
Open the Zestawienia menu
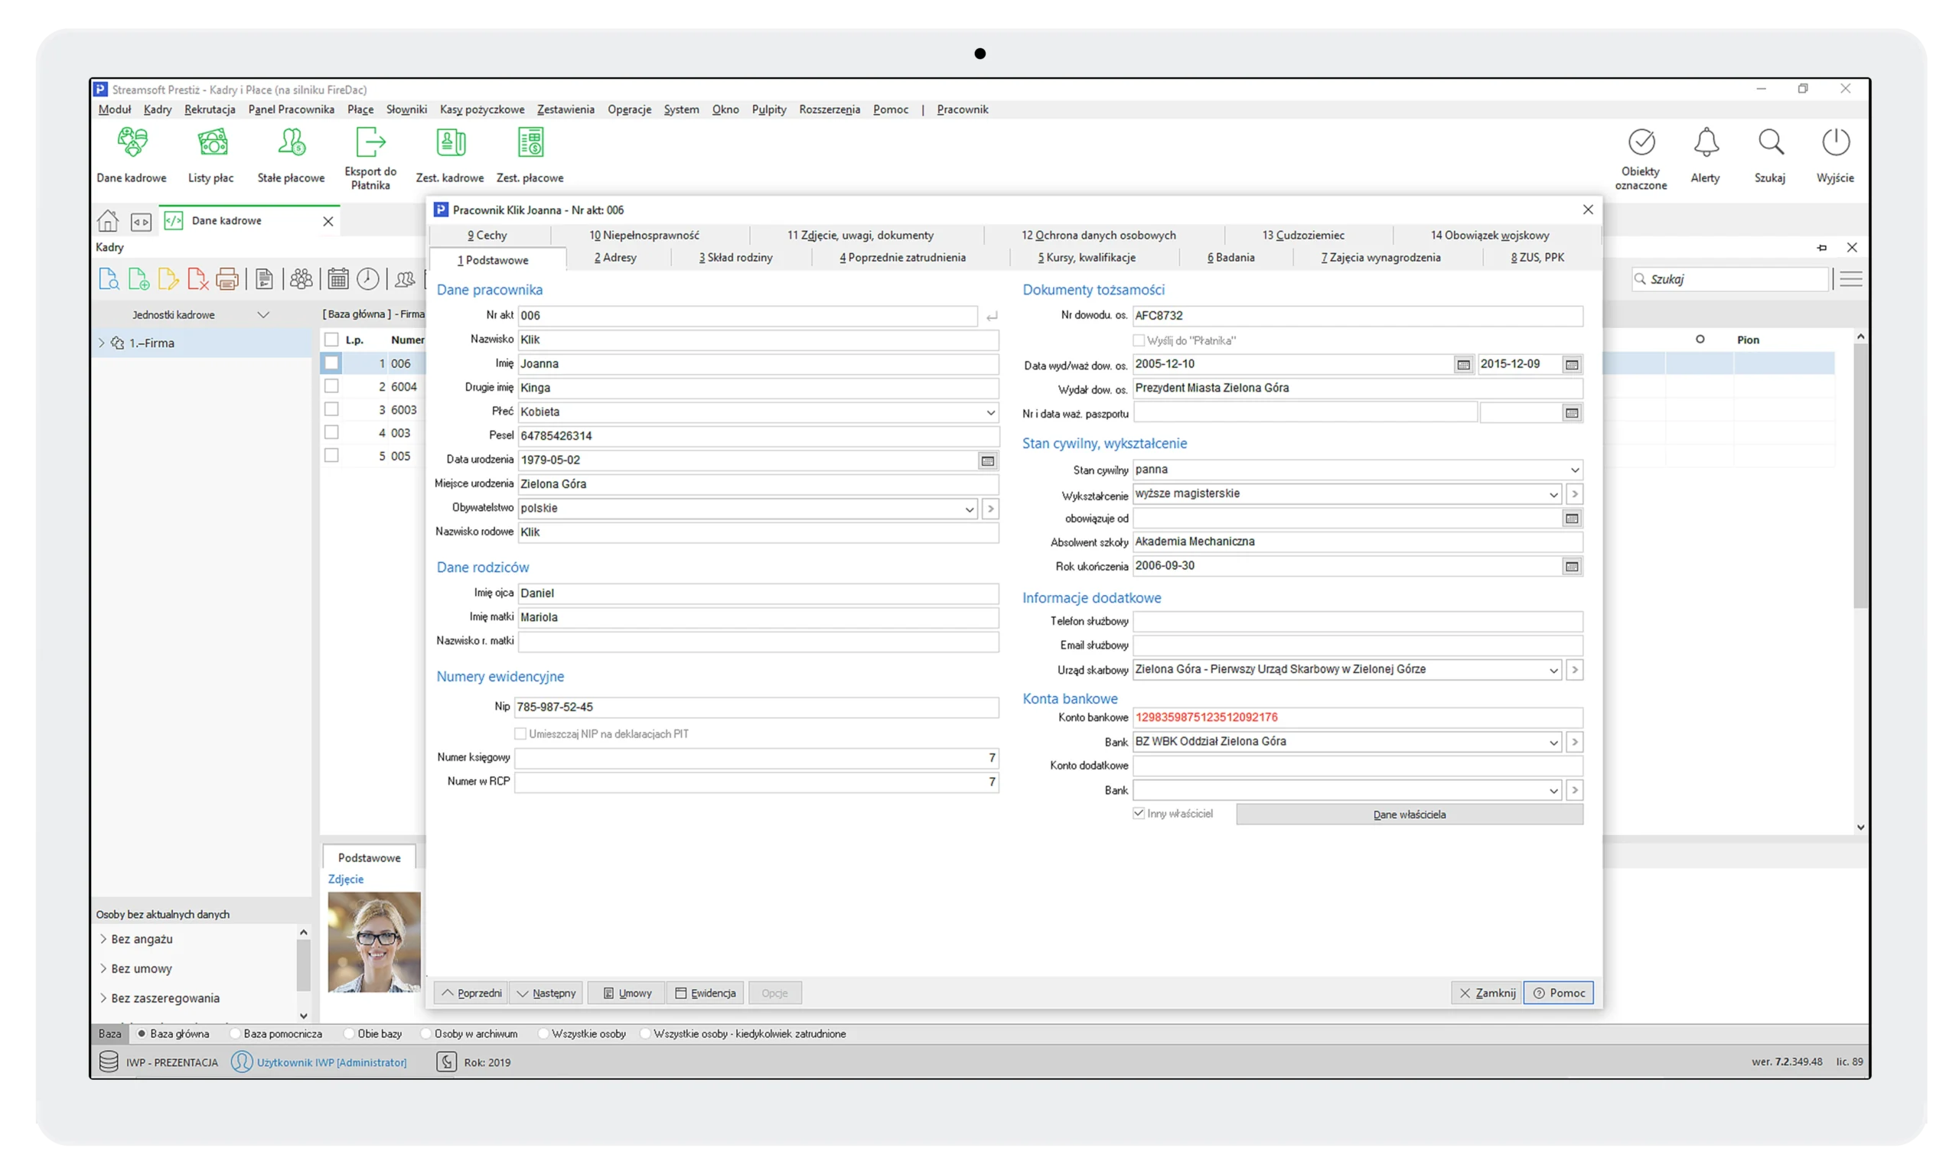(x=566, y=109)
